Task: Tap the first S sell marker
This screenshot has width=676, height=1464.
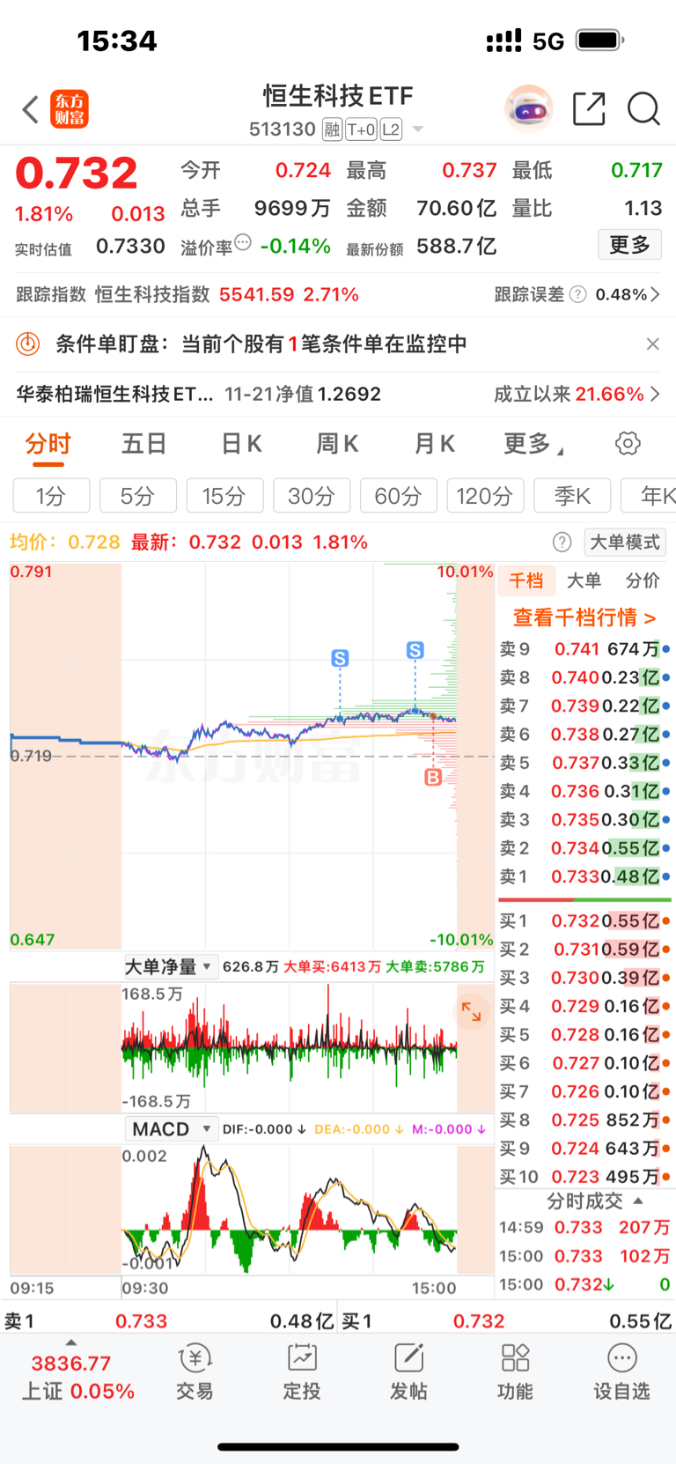Action: [x=340, y=658]
